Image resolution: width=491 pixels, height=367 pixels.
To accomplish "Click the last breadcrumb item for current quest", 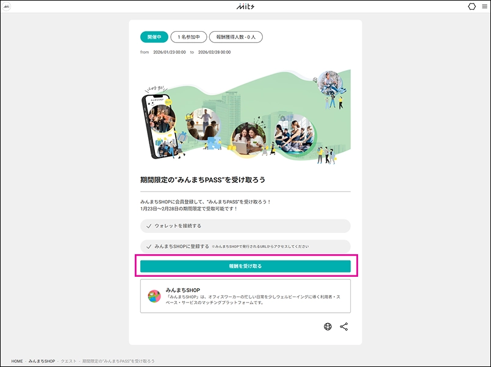I will tap(118, 361).
